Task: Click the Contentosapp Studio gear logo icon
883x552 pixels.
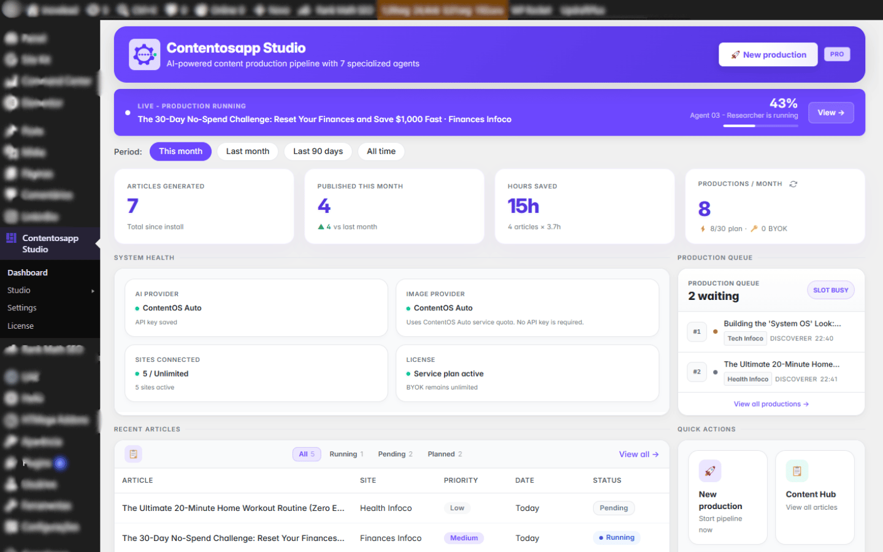Action: coord(145,55)
